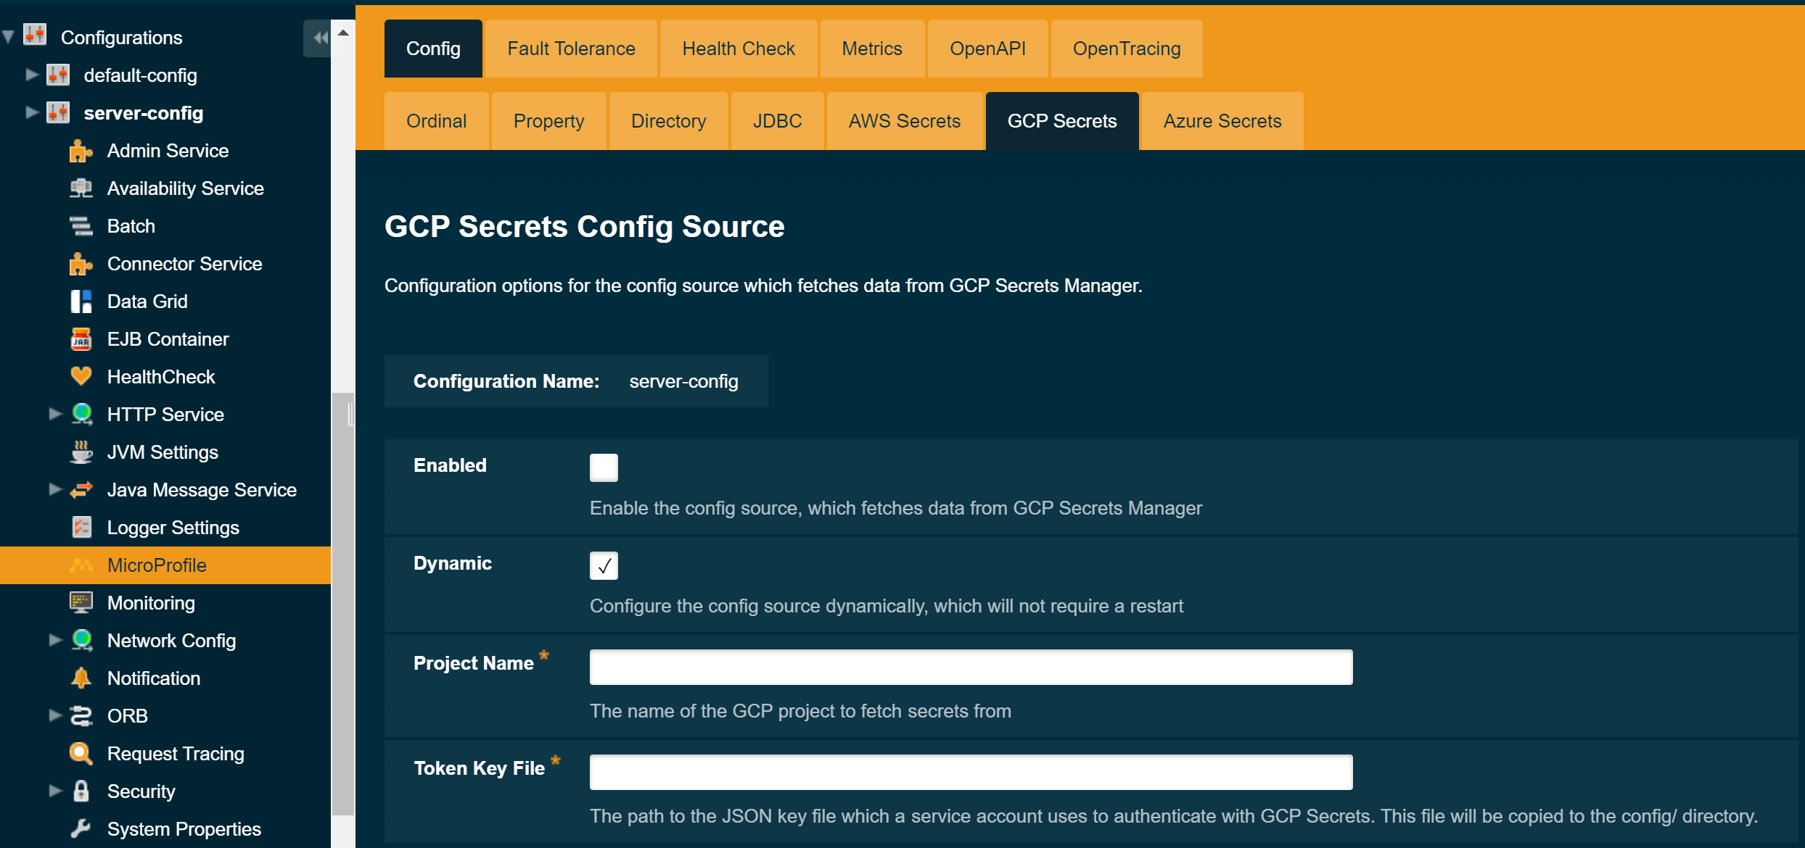The width and height of the screenshot is (1805, 848).
Task: Collapse the server-config tree node
Action: 31,112
